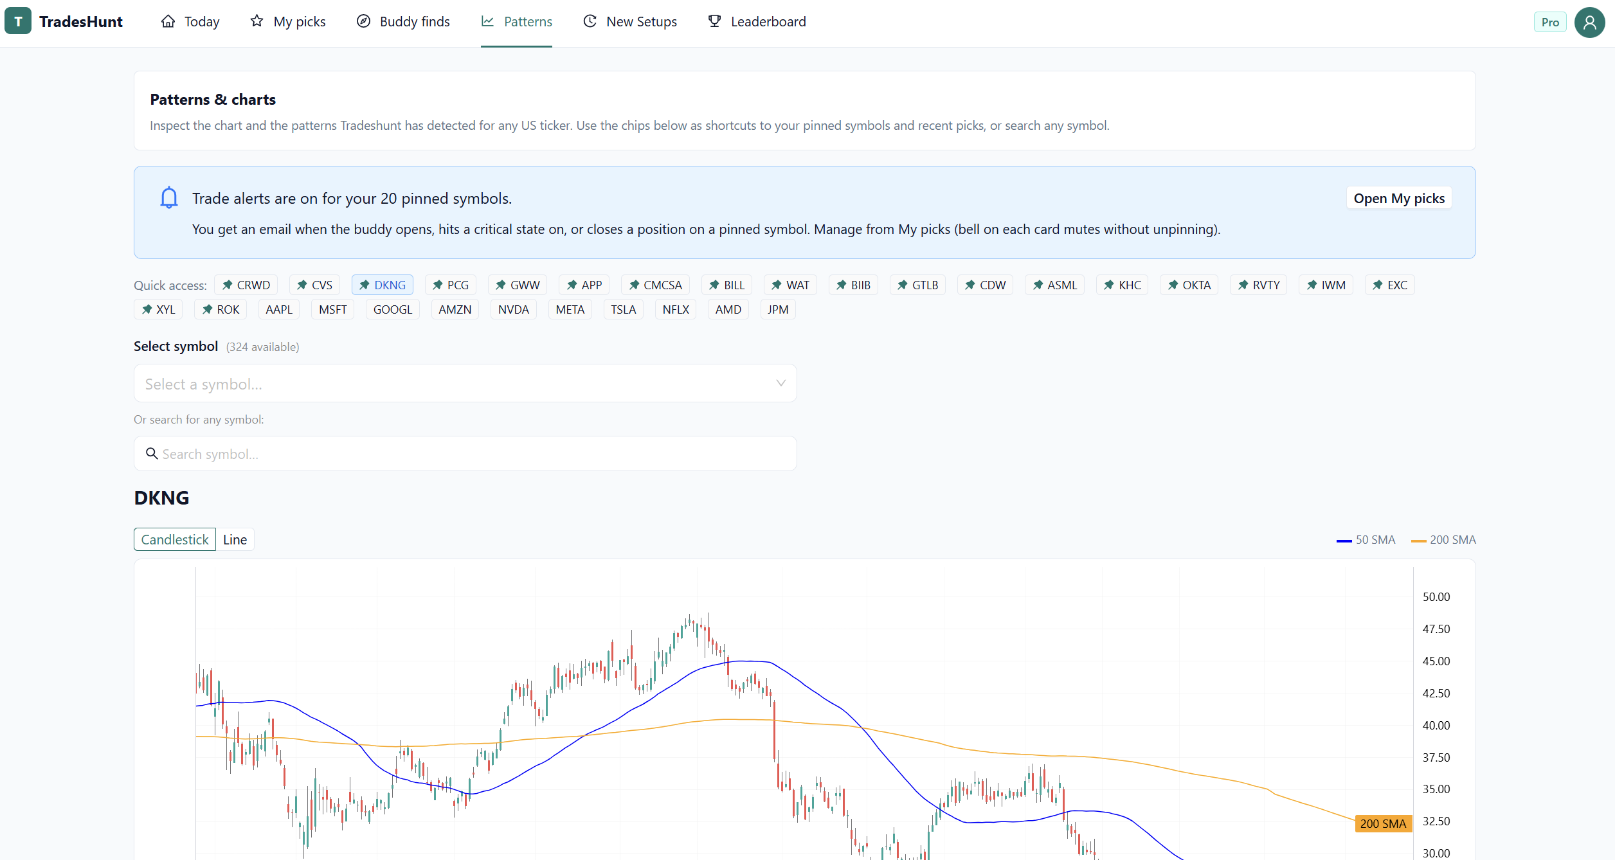Image resolution: width=1615 pixels, height=860 pixels.
Task: Click the pin icon on KHC chip
Action: (x=1109, y=285)
